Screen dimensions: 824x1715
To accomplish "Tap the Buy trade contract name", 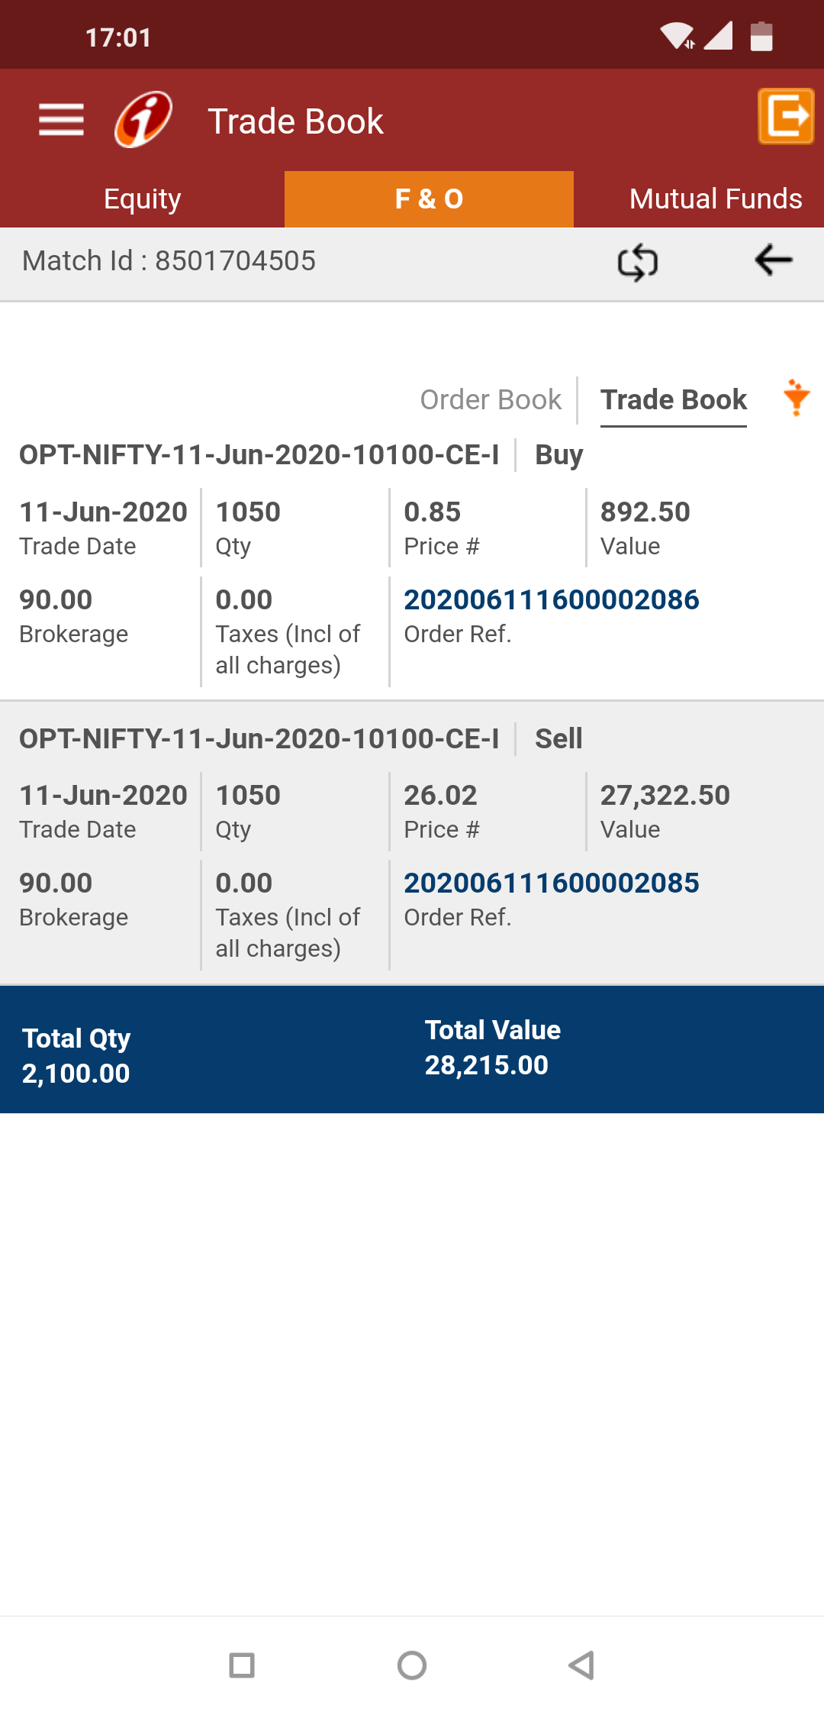I will point(259,455).
